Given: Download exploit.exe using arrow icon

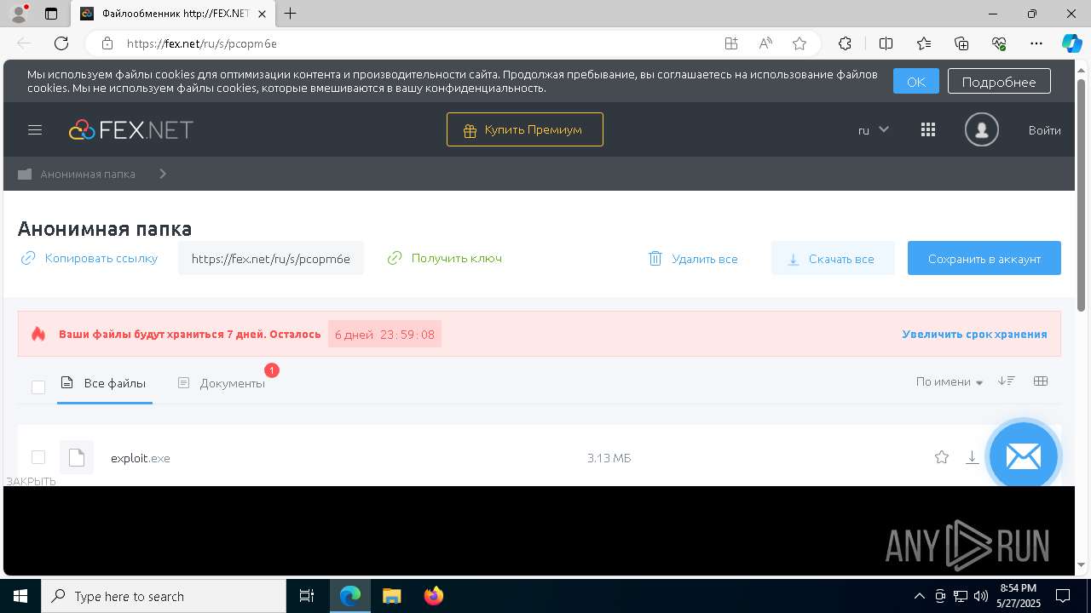Looking at the screenshot, I should click(972, 457).
